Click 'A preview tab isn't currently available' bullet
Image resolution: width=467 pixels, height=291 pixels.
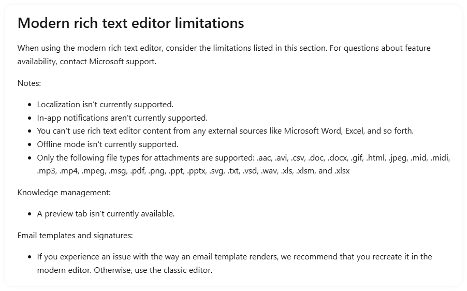pos(106,214)
